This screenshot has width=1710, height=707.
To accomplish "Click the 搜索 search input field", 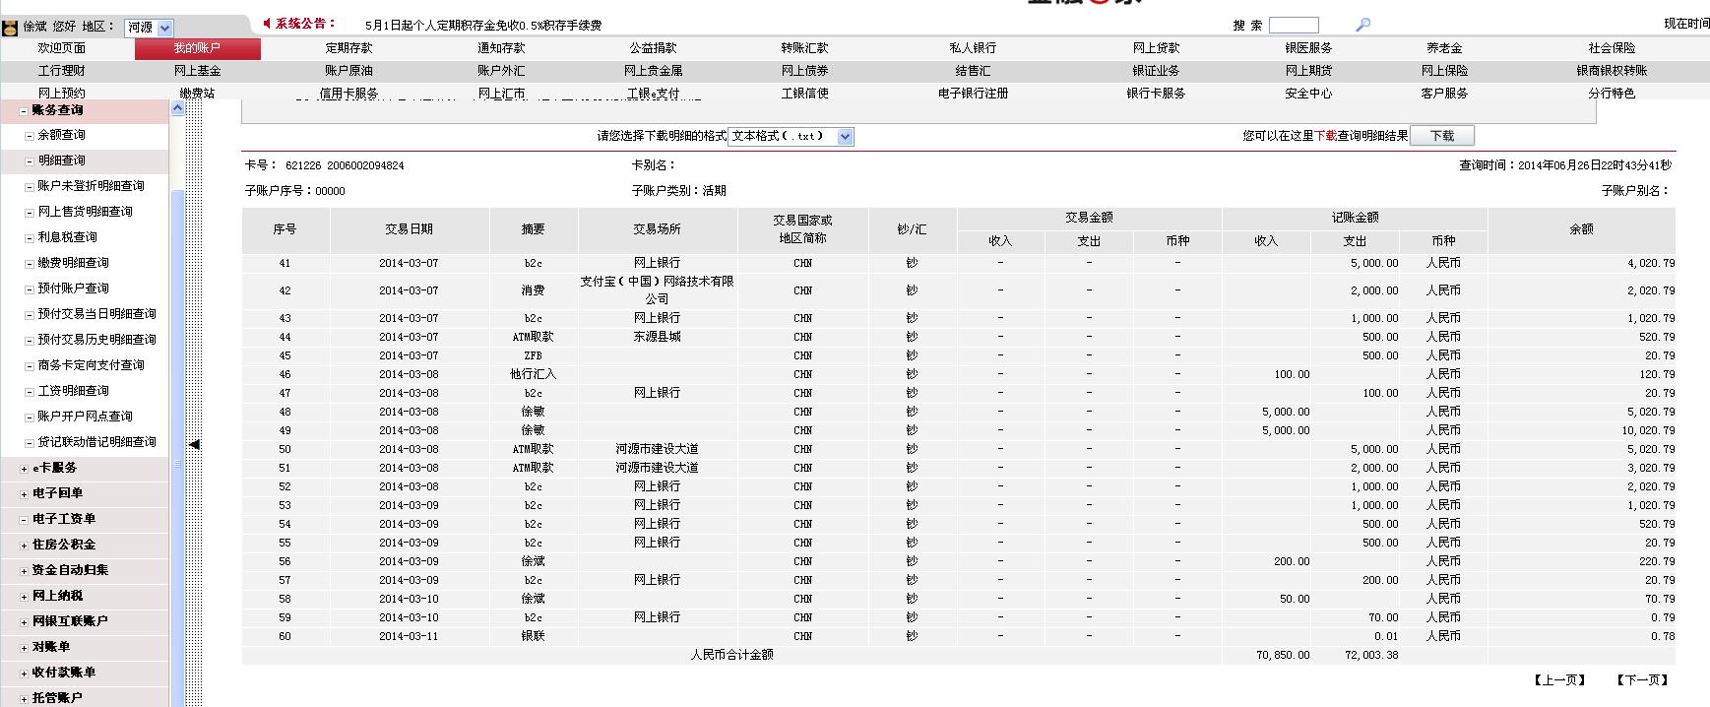I will coord(1294,26).
